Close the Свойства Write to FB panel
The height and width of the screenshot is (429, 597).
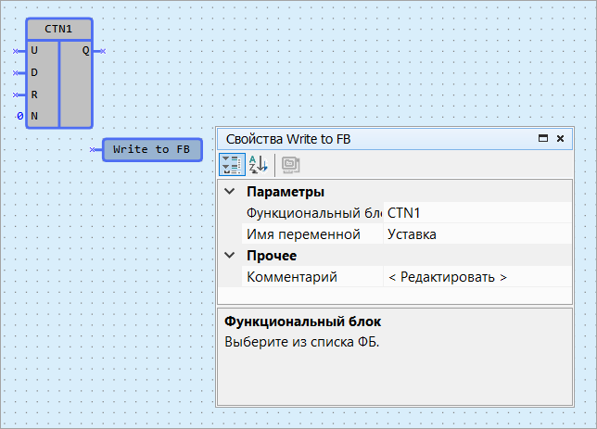point(560,139)
